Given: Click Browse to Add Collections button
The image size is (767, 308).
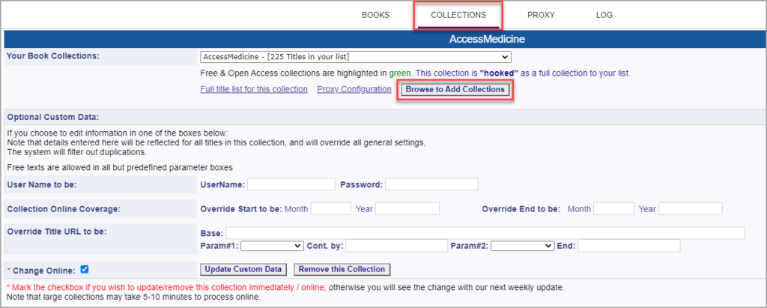Looking at the screenshot, I should point(455,90).
